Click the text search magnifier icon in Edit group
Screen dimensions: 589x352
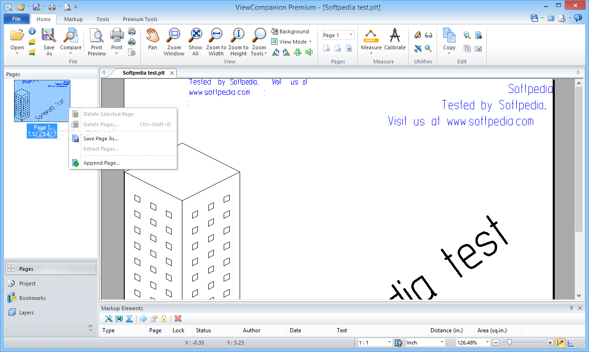pos(467,35)
